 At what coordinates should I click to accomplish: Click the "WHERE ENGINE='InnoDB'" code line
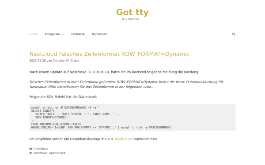(101, 127)
